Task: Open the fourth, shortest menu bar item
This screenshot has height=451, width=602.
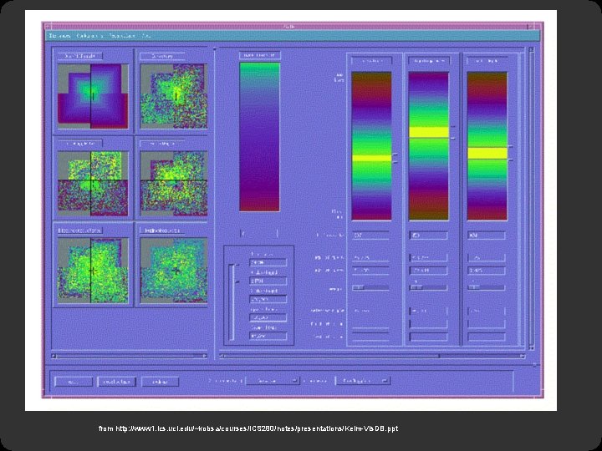Action: (x=145, y=36)
